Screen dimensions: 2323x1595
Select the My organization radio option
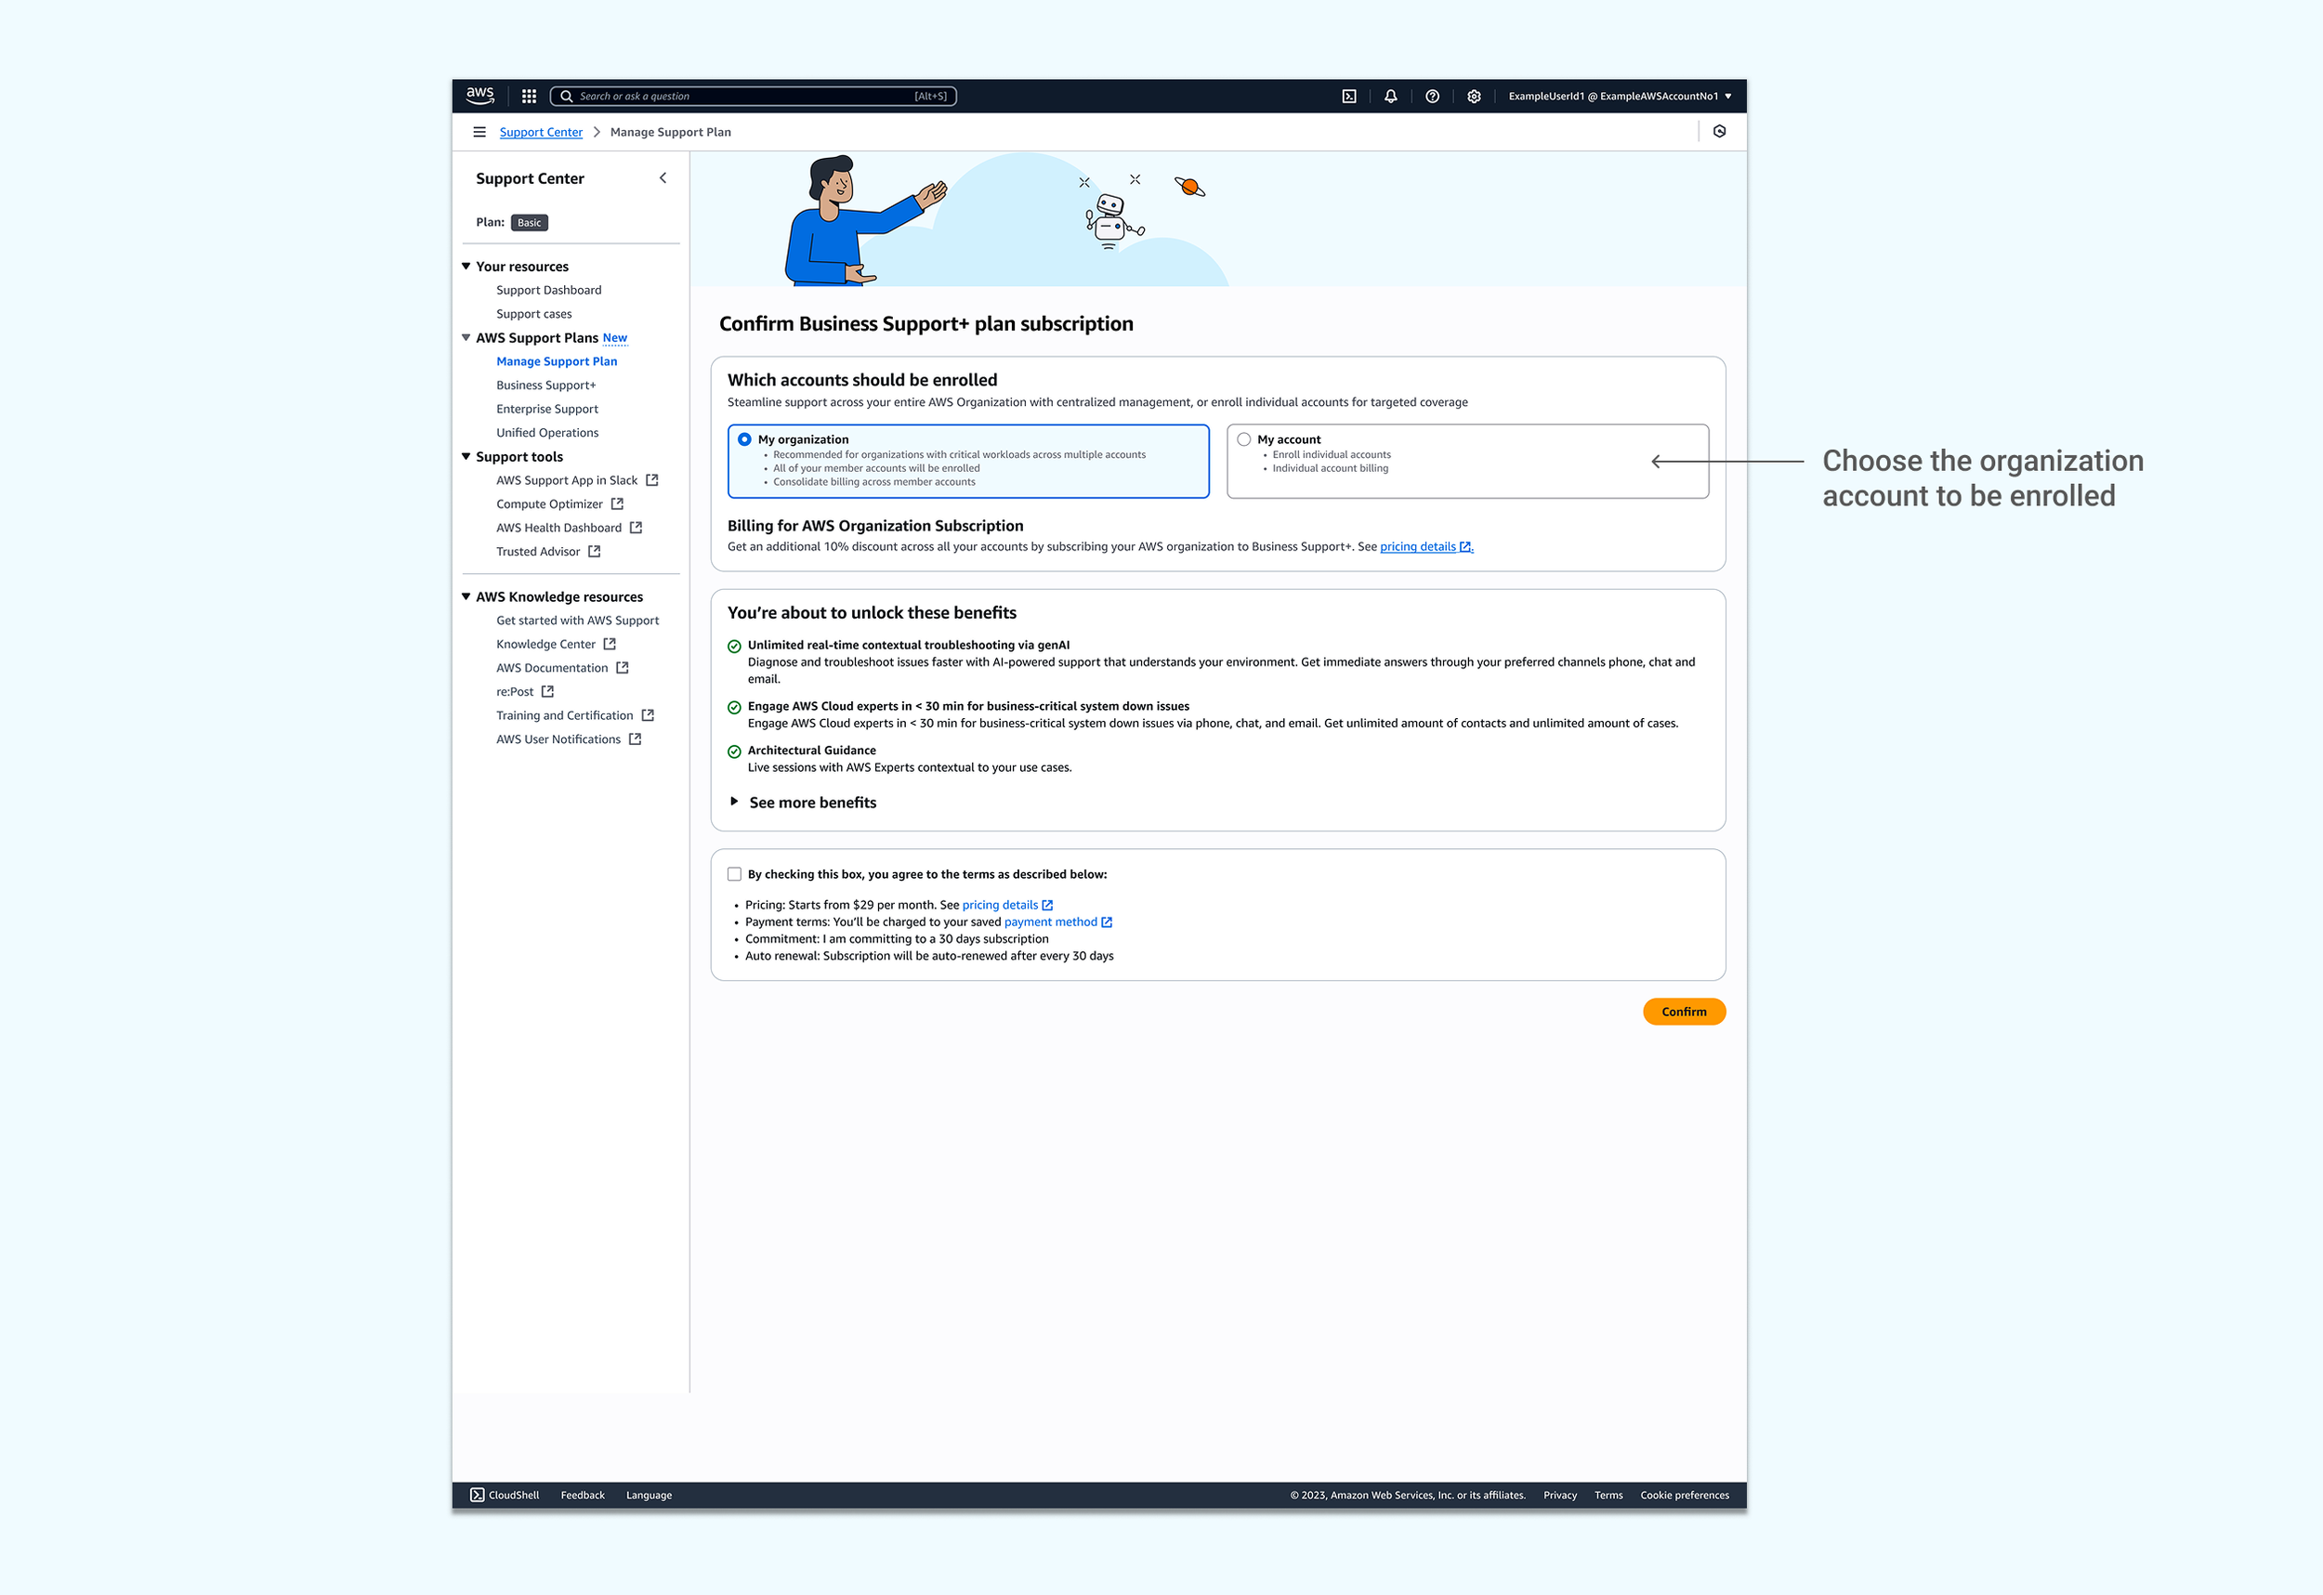point(744,439)
